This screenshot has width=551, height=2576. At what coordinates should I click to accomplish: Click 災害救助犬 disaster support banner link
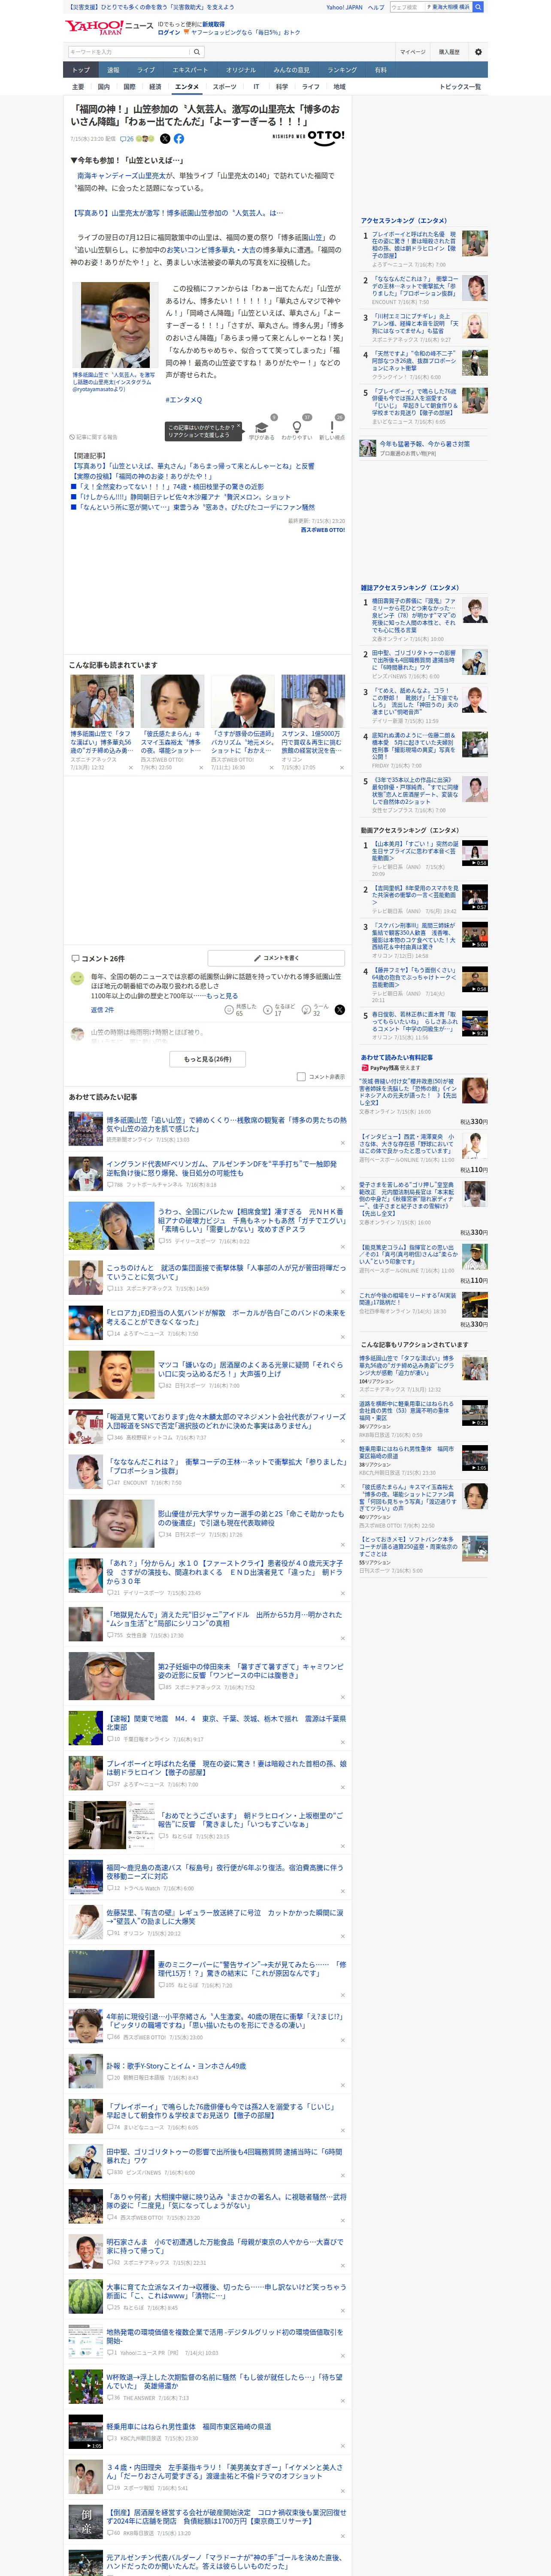tap(151, 7)
